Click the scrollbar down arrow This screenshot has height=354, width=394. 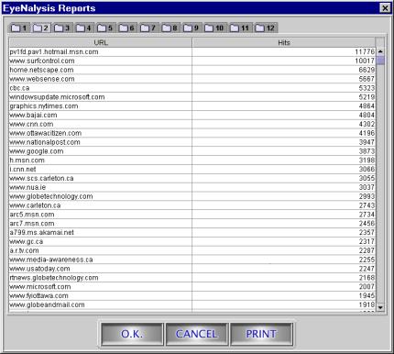(380, 307)
